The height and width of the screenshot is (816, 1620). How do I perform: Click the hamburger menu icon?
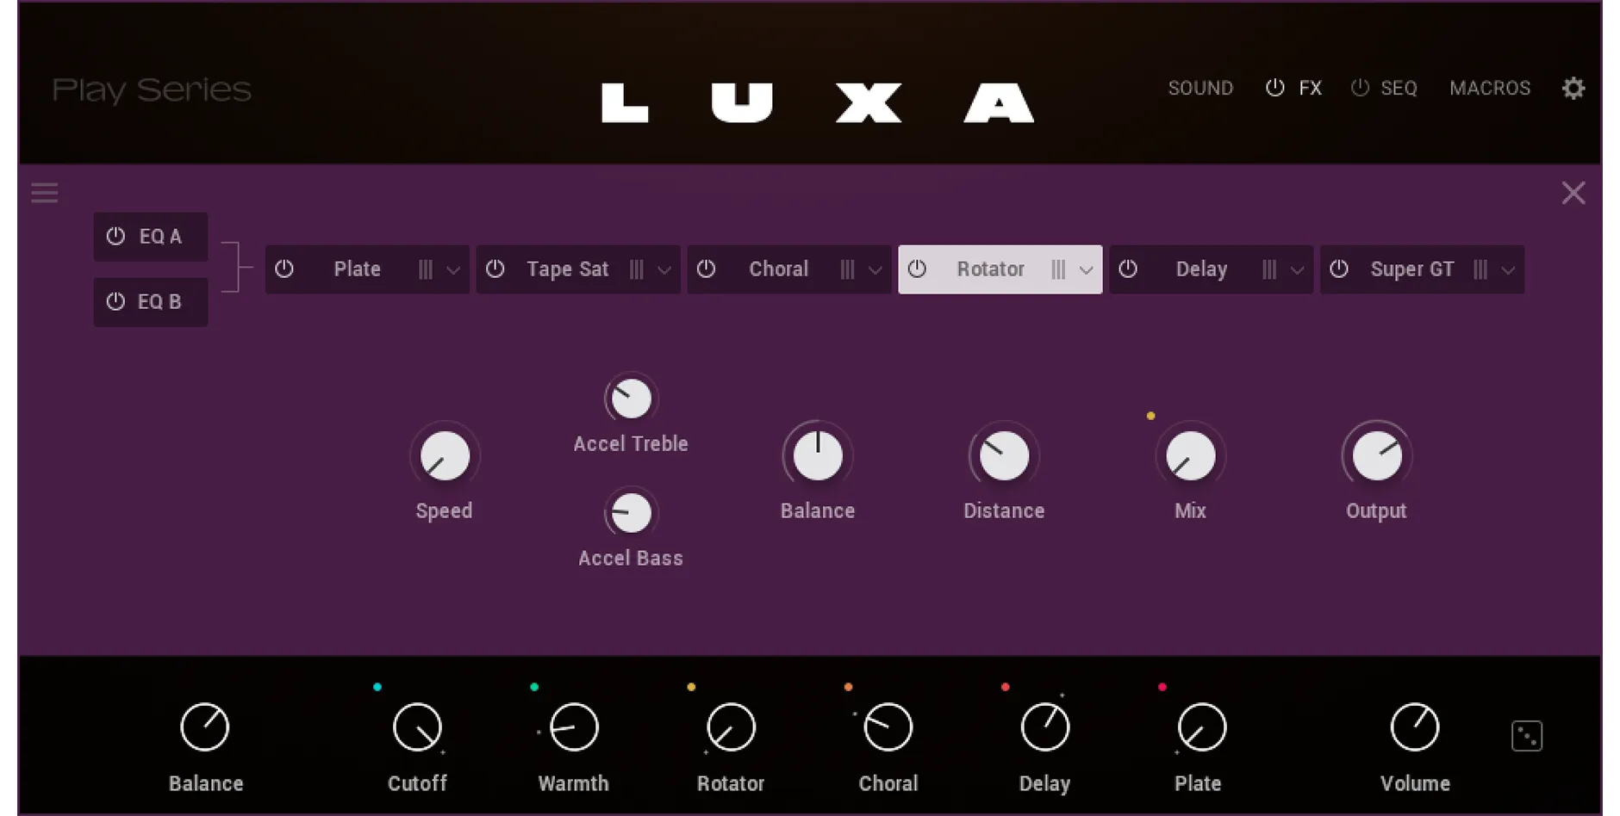point(45,192)
